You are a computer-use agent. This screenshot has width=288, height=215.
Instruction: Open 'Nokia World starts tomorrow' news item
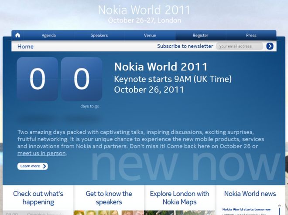point(246,209)
